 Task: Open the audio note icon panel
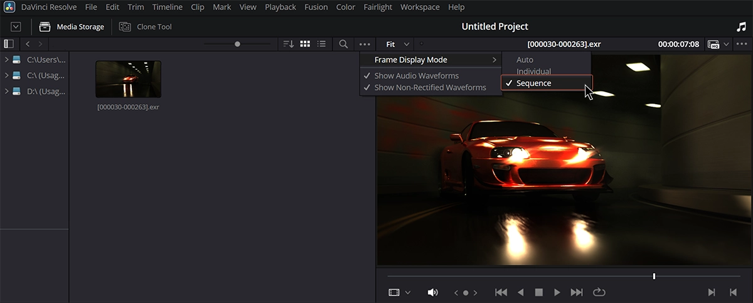tap(742, 27)
